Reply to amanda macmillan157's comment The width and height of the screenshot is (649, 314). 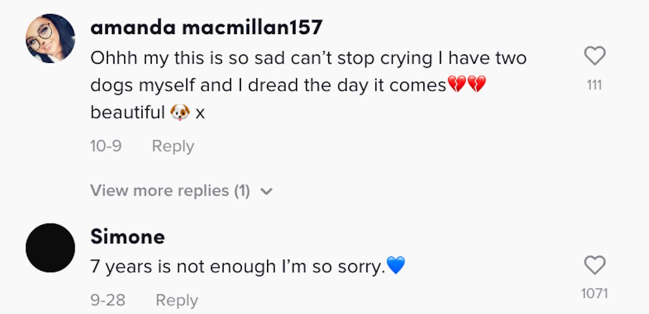[x=173, y=146]
